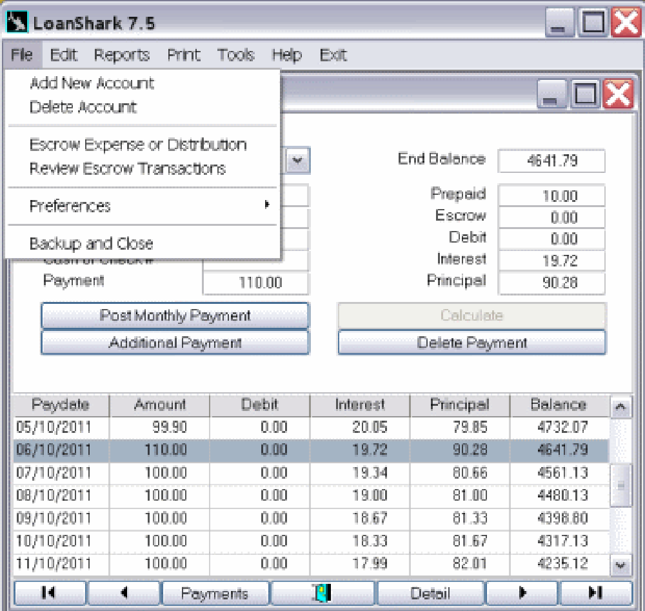645x611 pixels.
Task: Open the File menu
Action: [x=22, y=55]
